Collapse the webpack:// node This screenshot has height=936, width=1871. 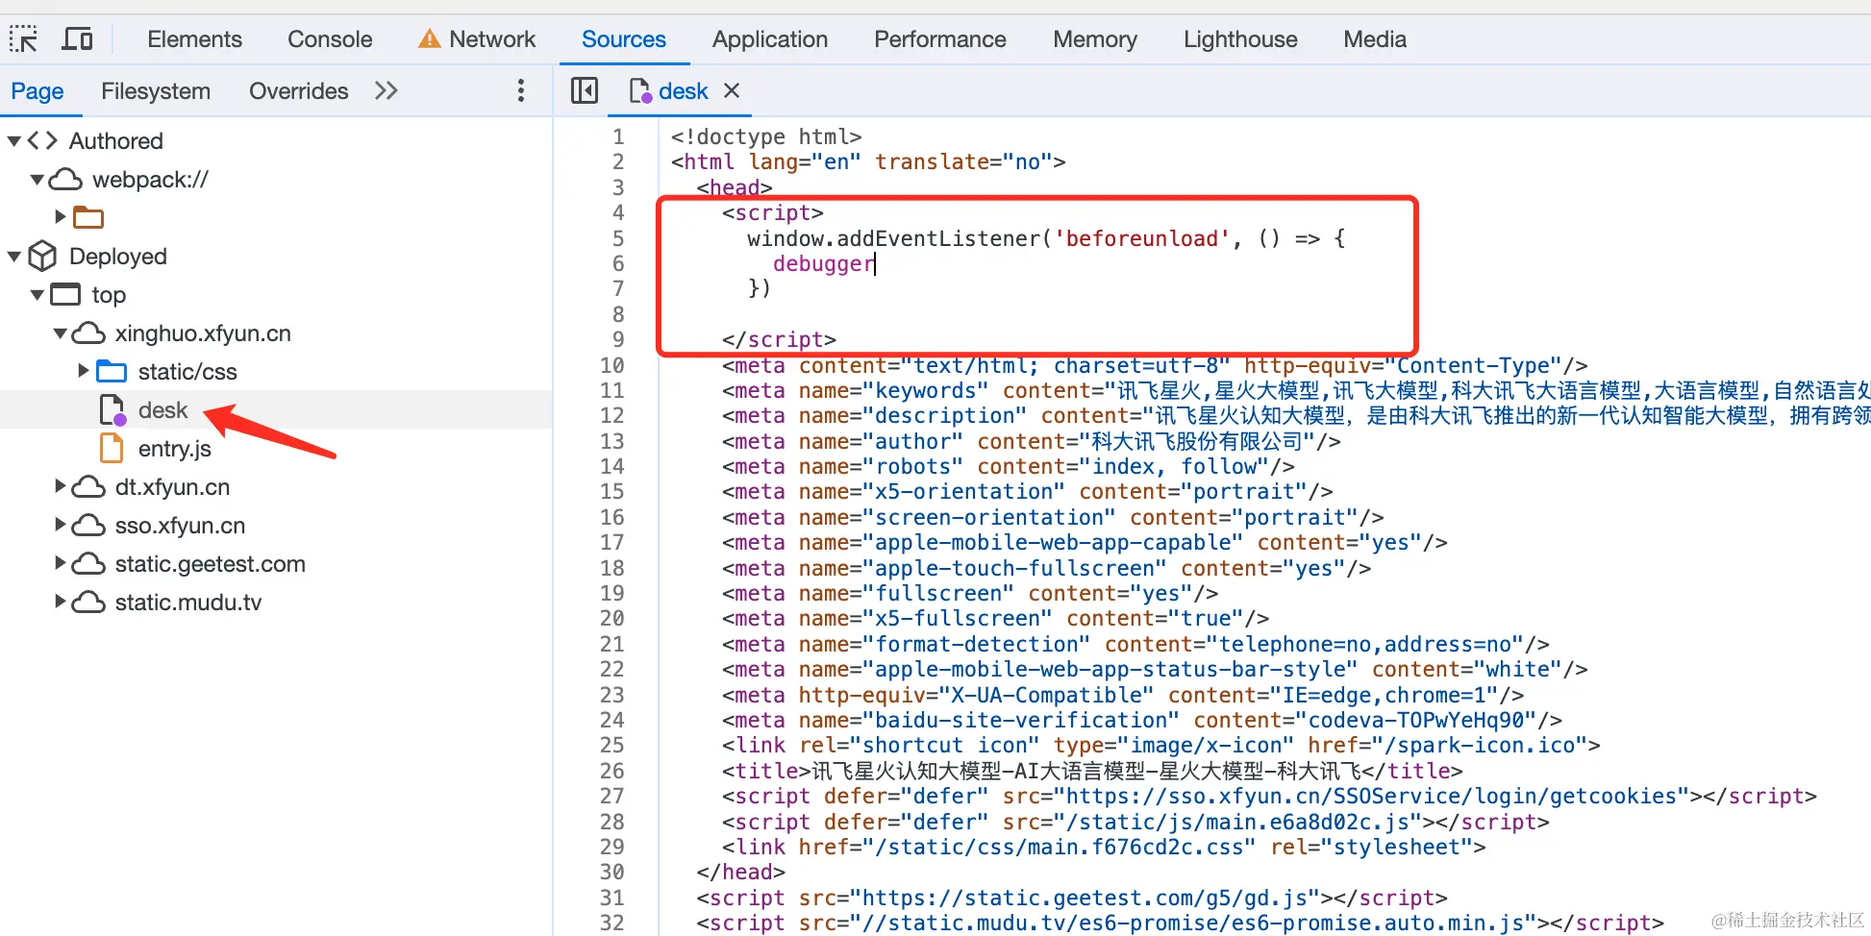coord(37,180)
